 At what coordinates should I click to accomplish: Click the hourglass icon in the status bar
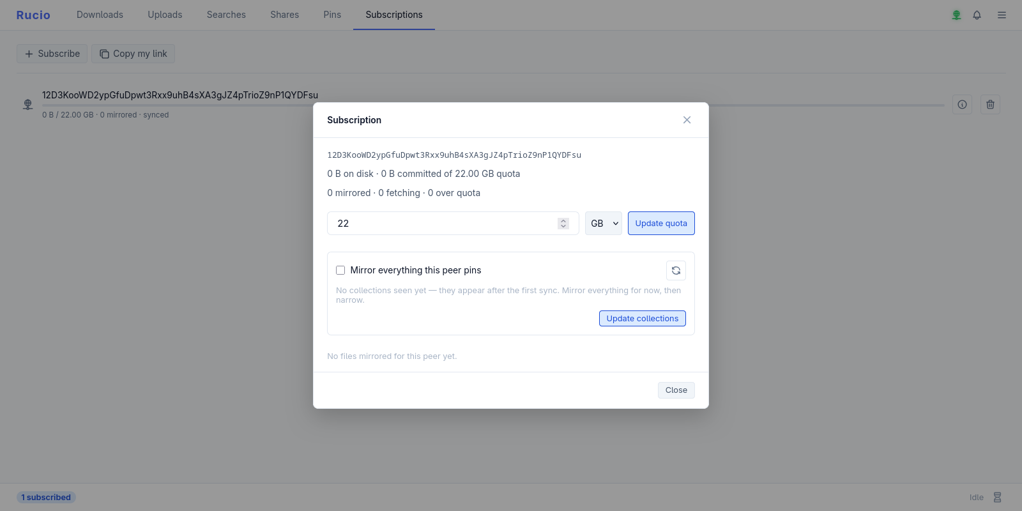[x=997, y=497]
